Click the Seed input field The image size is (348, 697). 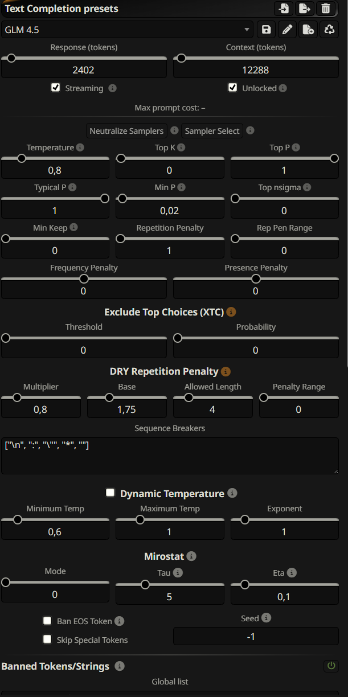point(256,637)
